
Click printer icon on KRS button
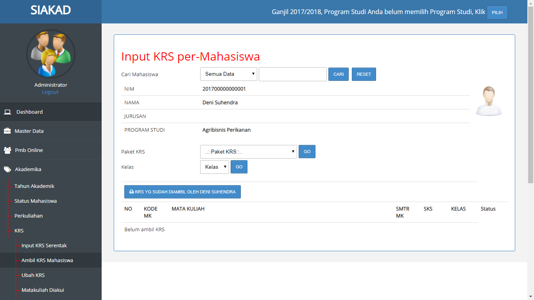132,192
